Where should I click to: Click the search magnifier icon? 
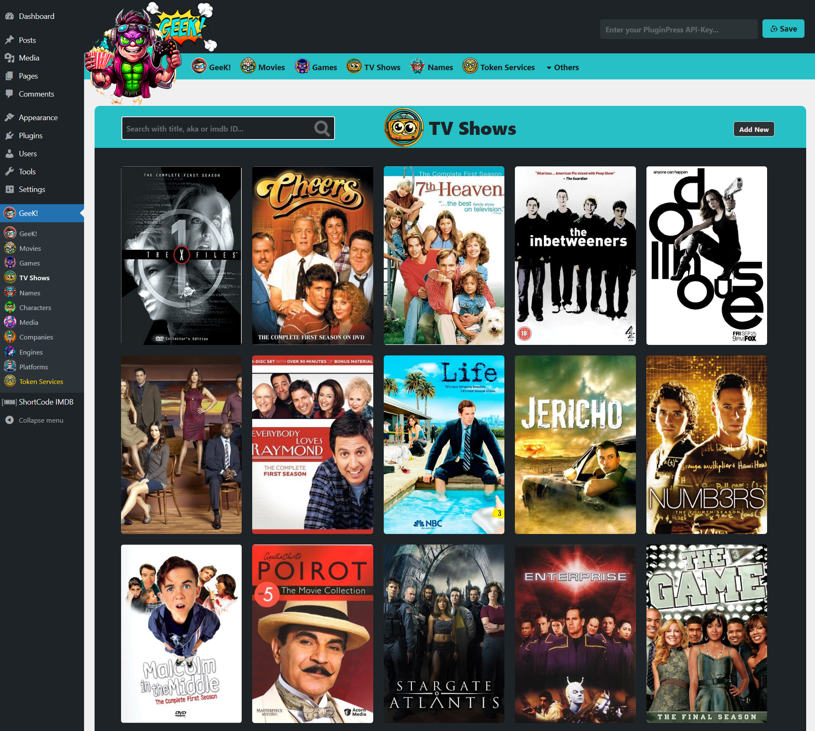[x=322, y=129]
